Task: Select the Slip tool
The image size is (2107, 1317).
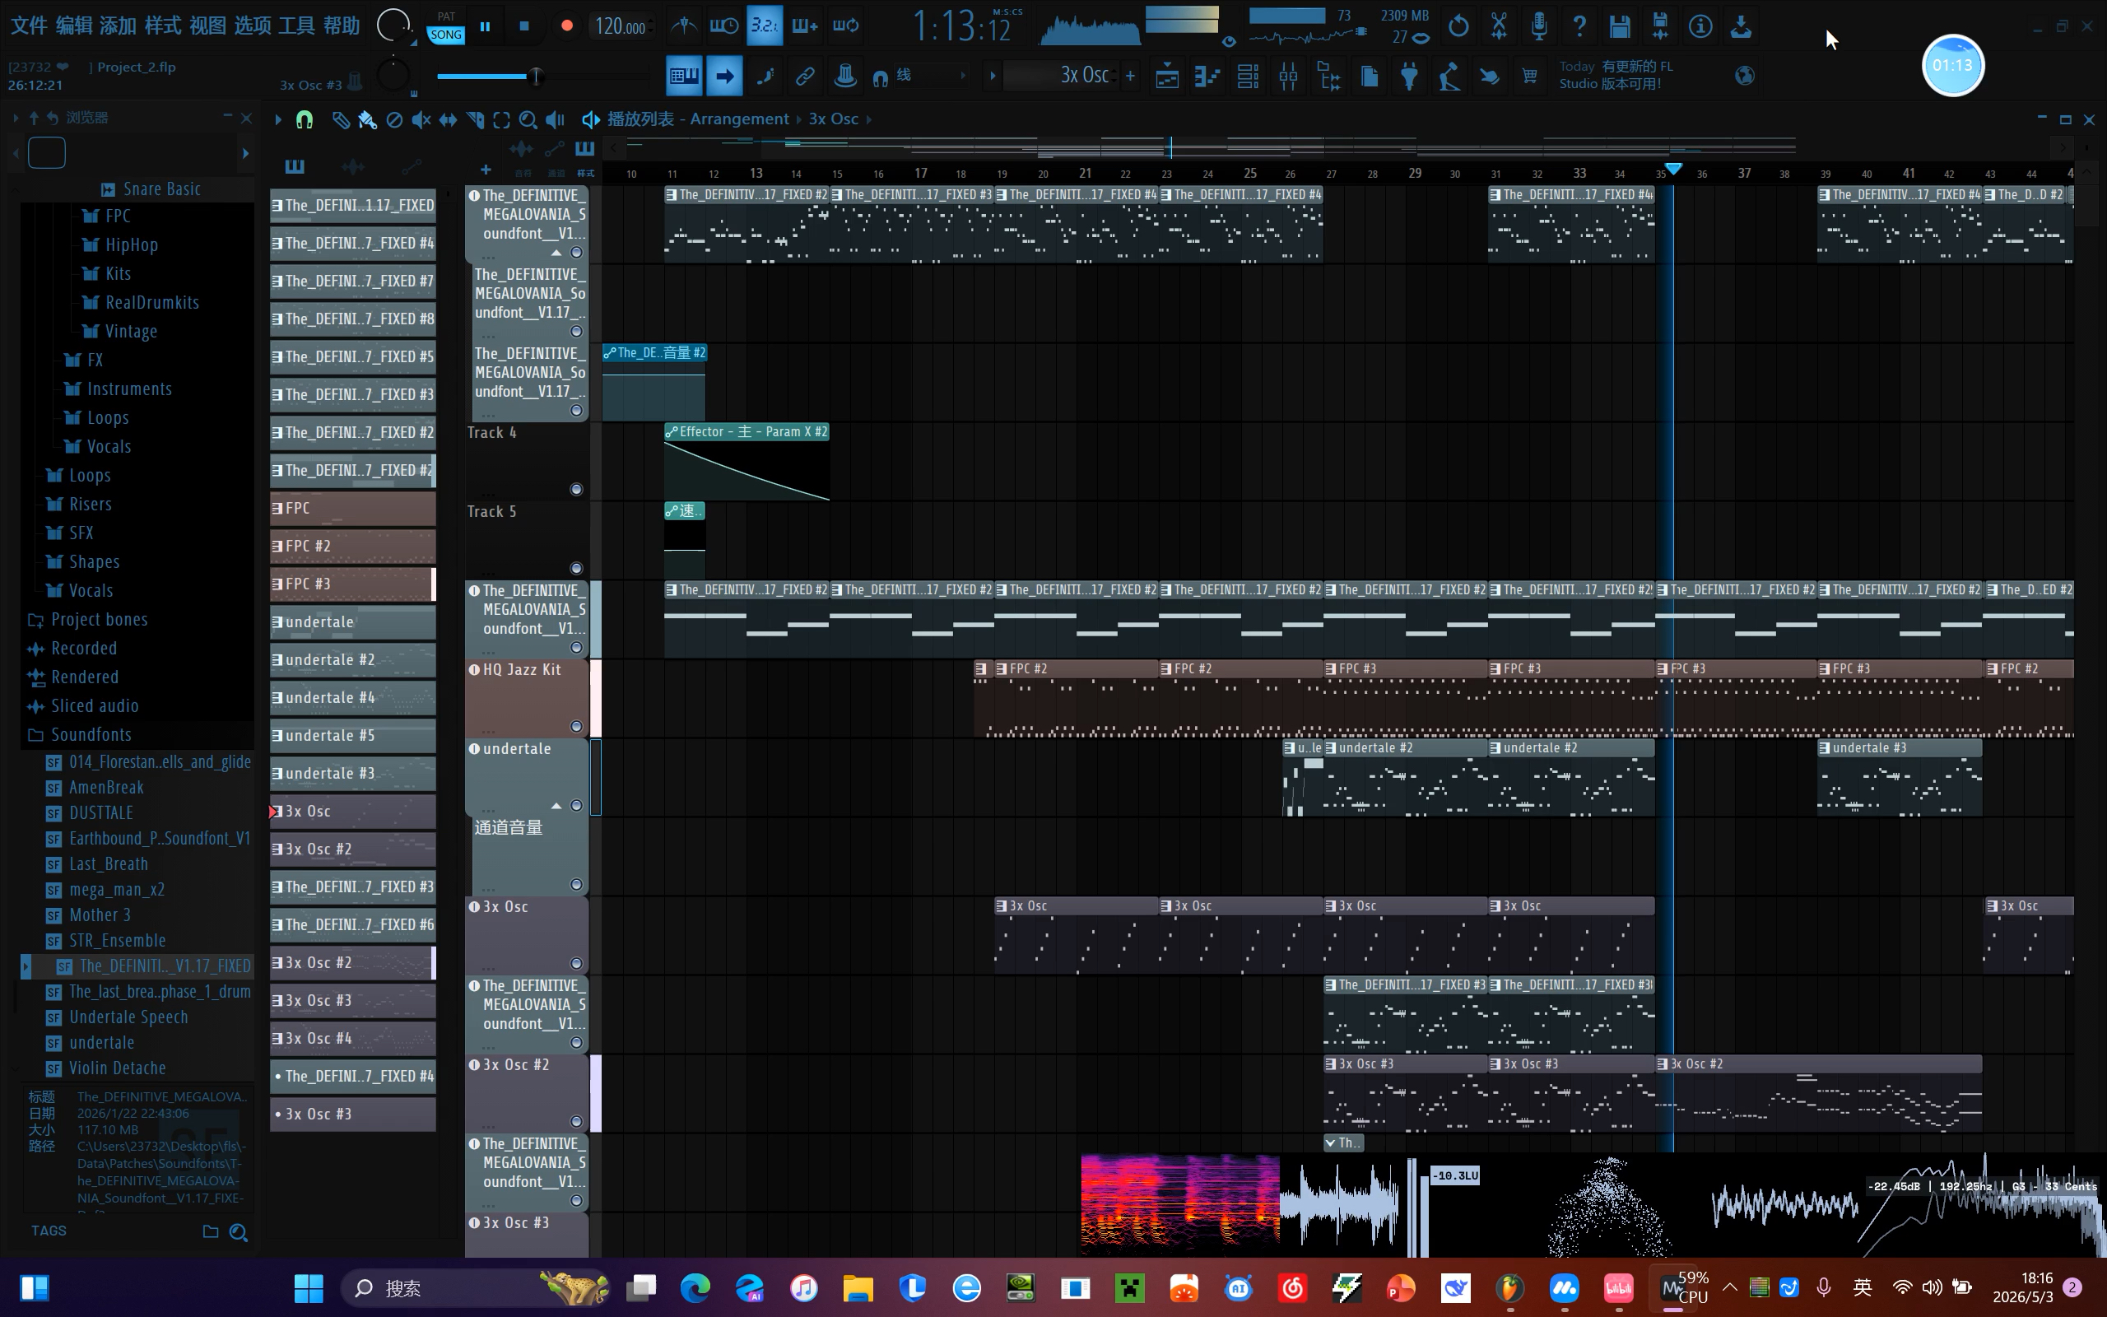Action: click(449, 119)
